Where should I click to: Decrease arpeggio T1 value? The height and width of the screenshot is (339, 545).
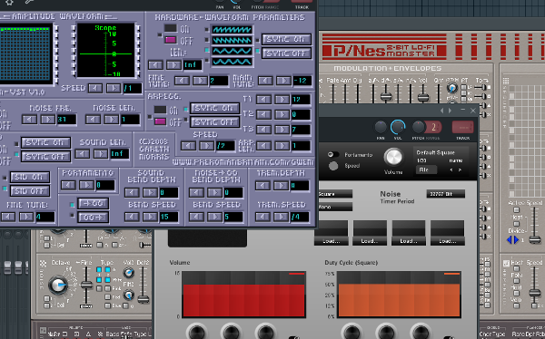point(263,100)
